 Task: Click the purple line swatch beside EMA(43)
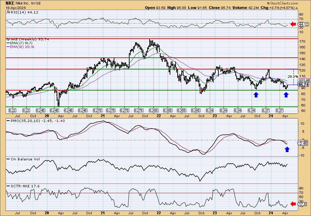pos(9,47)
